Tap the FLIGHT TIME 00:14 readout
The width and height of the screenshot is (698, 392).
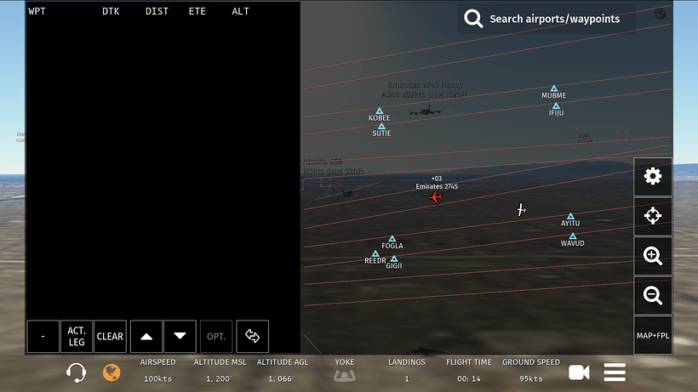[469, 370]
